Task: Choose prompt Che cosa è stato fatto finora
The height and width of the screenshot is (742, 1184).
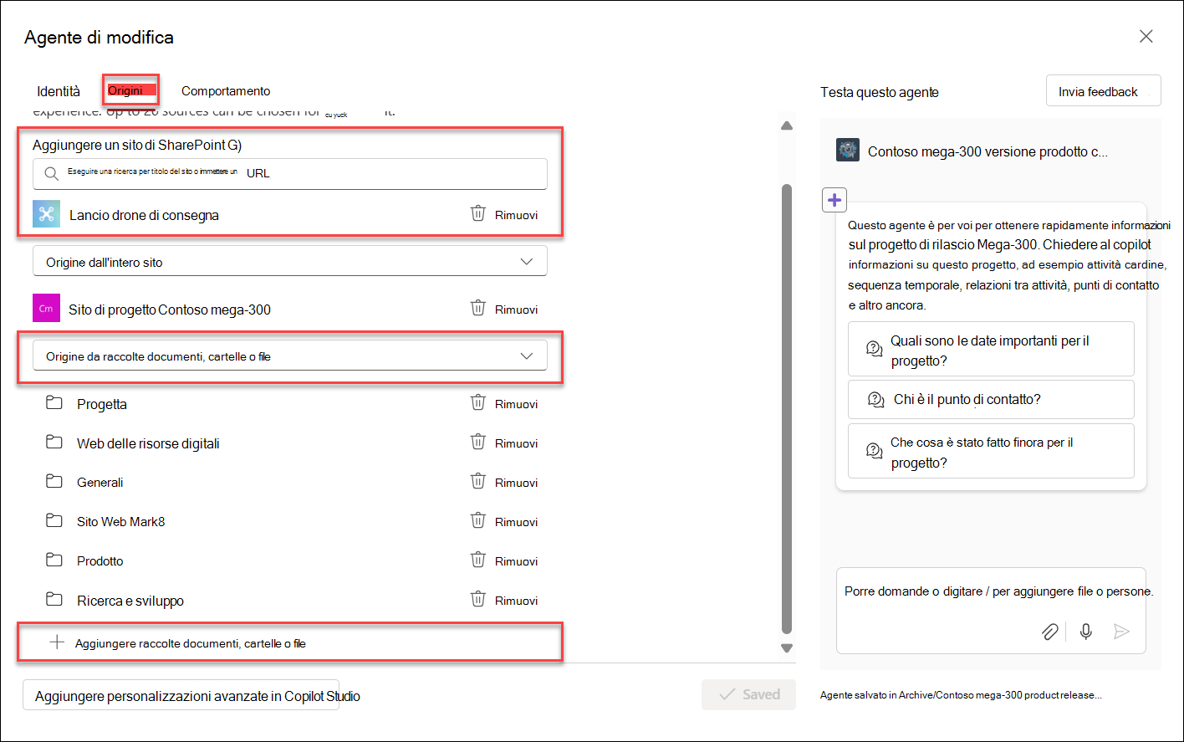Action: pyautogui.click(x=991, y=451)
